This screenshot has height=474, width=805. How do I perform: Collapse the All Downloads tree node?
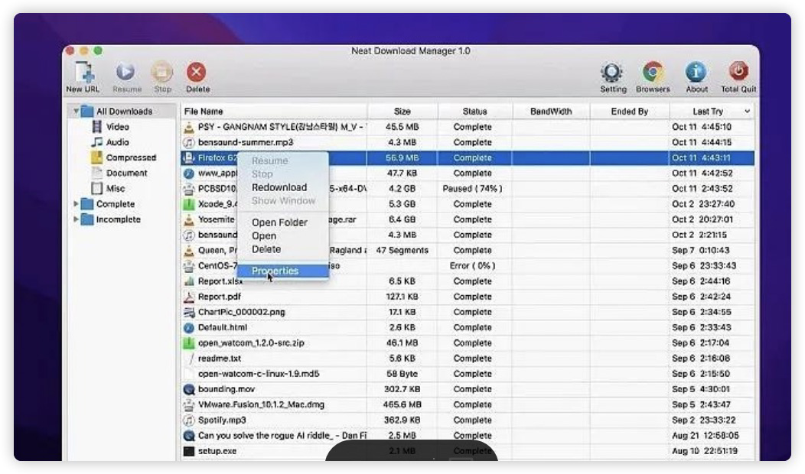[x=76, y=111]
